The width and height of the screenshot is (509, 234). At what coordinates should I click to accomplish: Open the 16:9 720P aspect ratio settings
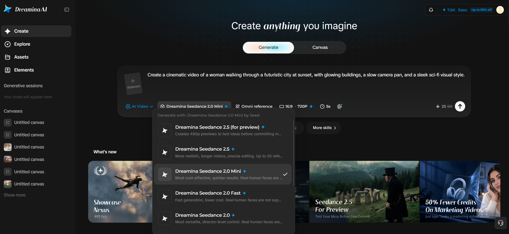296,106
